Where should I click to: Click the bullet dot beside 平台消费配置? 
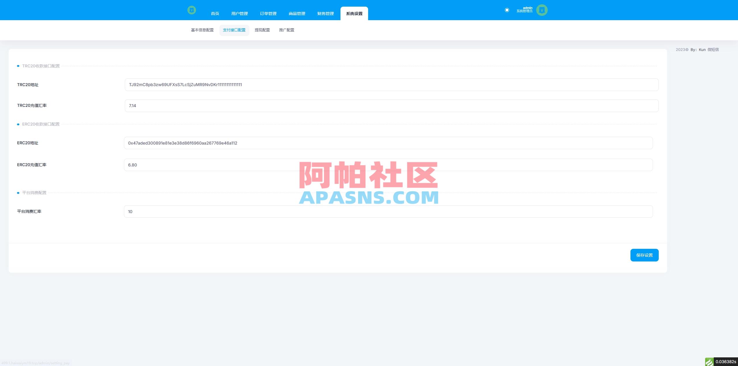pyautogui.click(x=18, y=193)
